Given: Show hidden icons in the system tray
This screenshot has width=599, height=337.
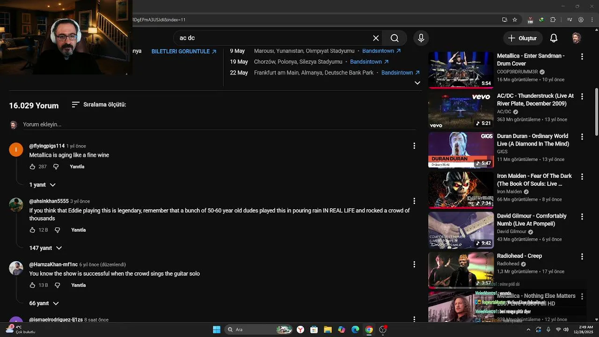Looking at the screenshot, I should (528, 330).
